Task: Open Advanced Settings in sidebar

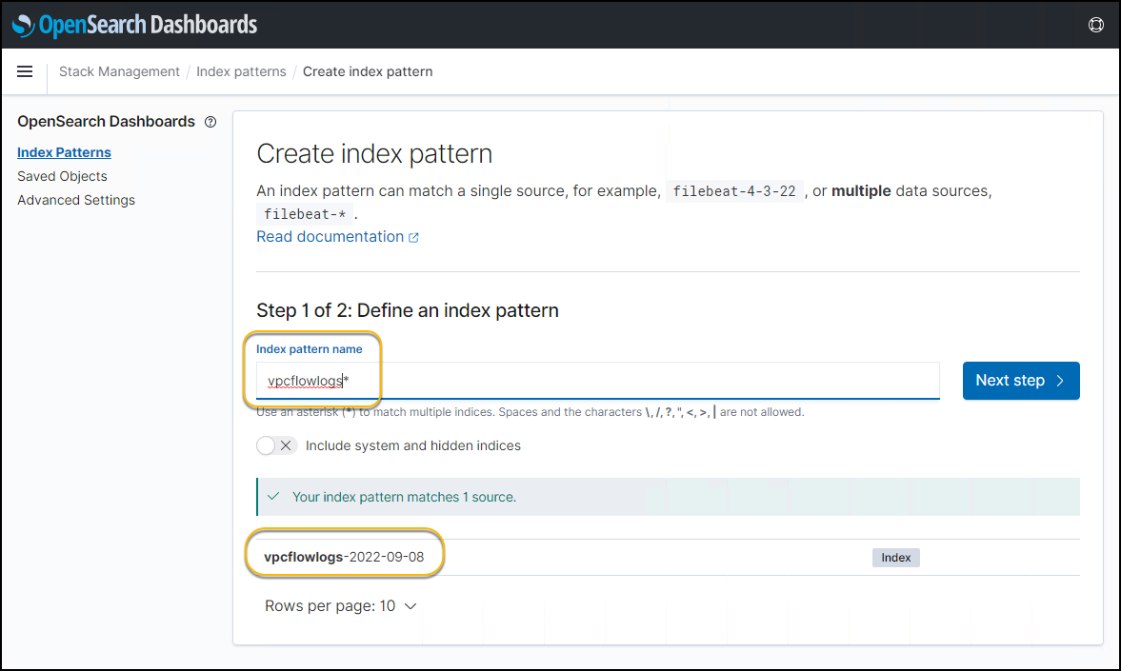Action: [76, 200]
